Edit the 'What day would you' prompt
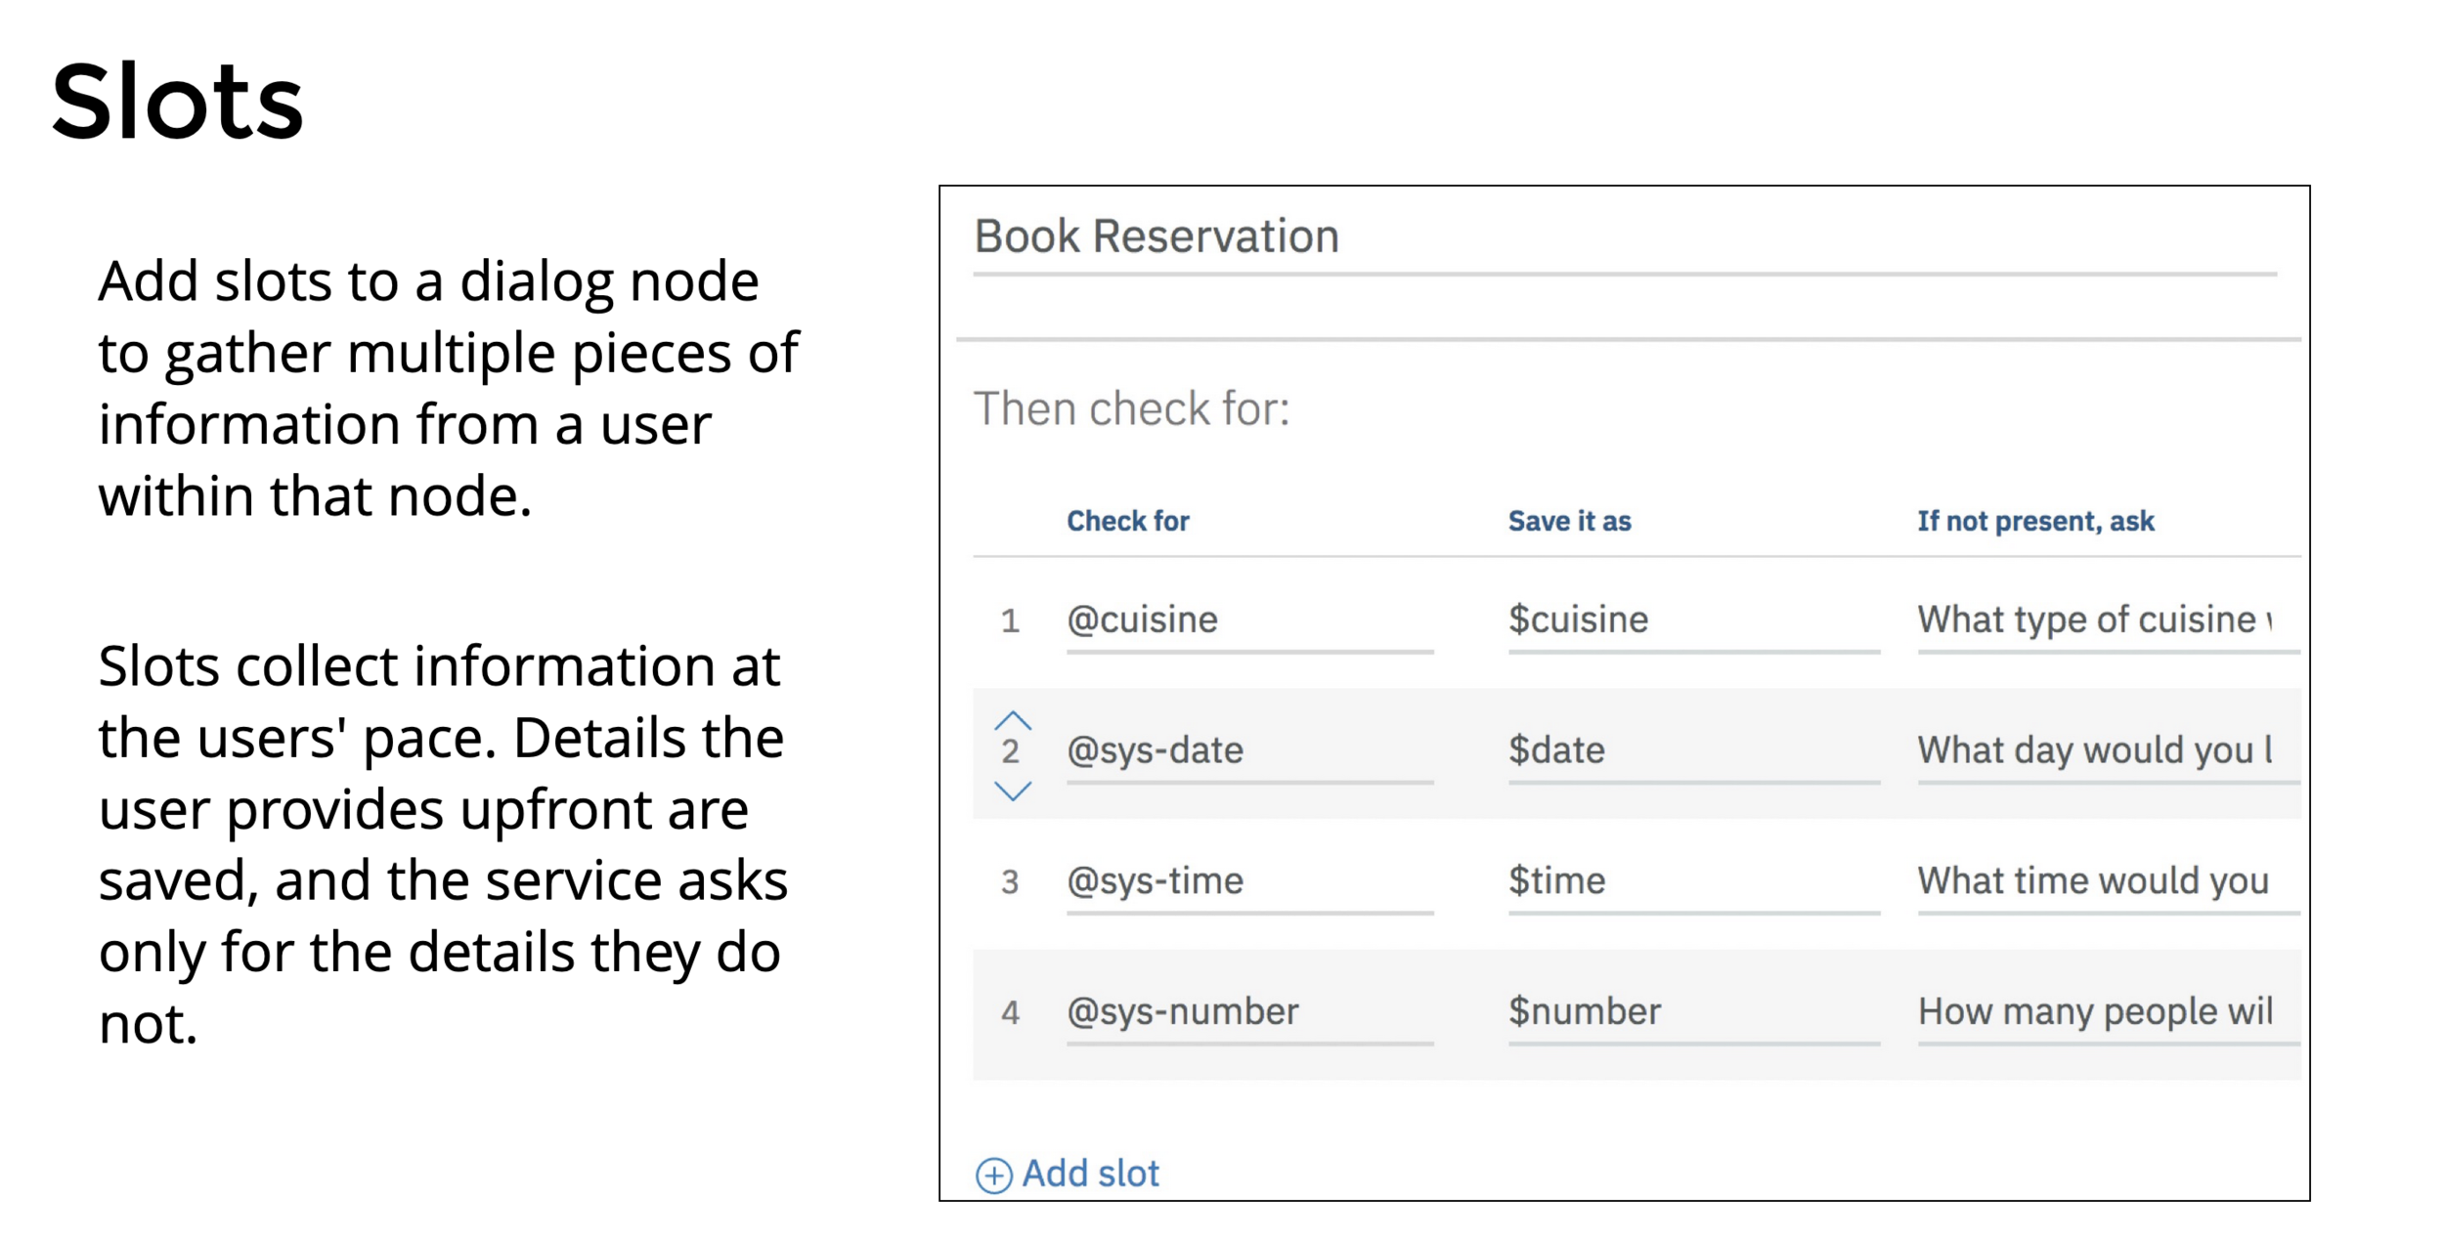The width and height of the screenshot is (2444, 1238). click(2094, 751)
